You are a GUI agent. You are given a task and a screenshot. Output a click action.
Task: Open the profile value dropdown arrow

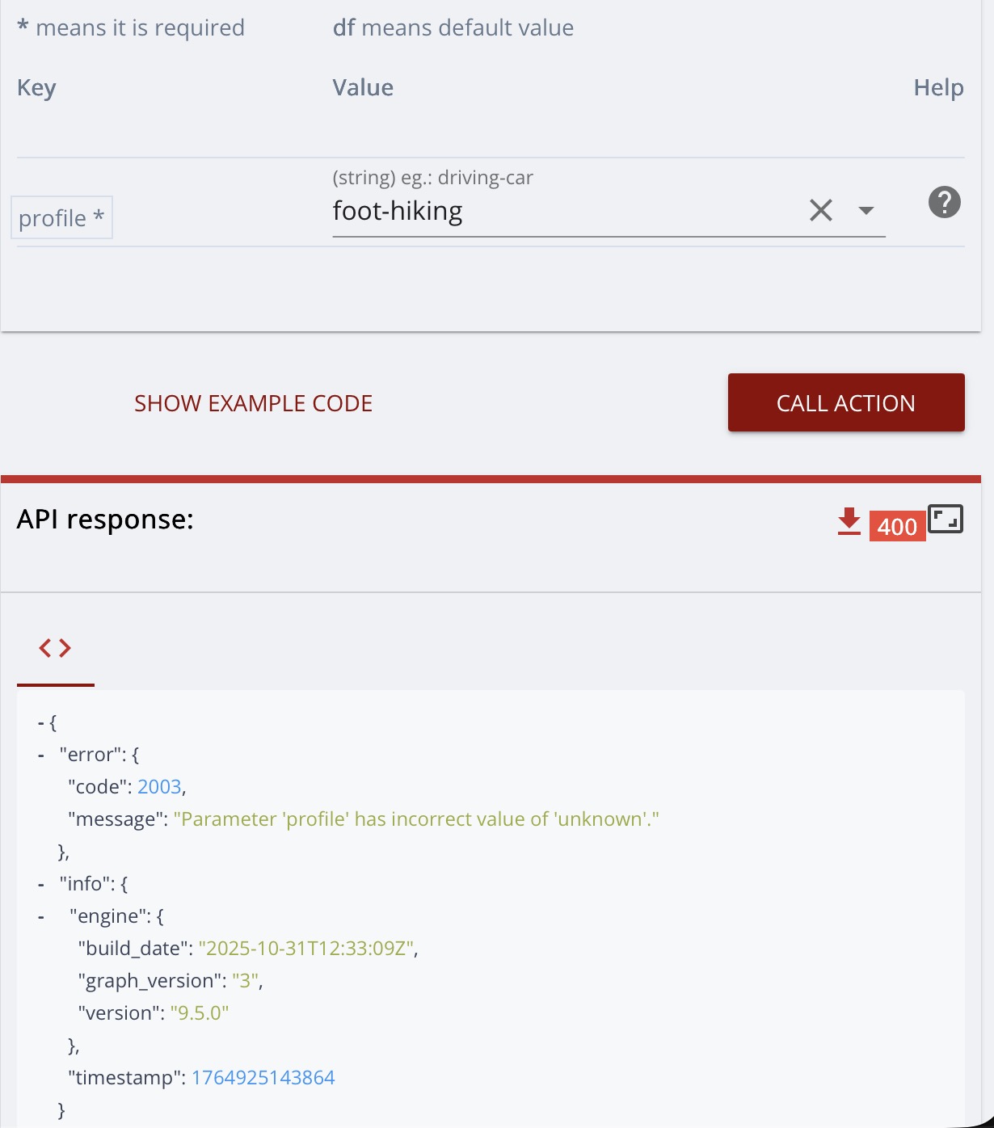click(x=866, y=211)
